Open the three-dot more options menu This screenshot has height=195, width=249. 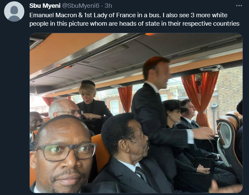click(239, 6)
